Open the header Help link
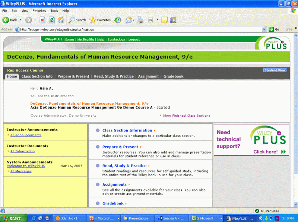This screenshot has height=222, width=298. click(101, 39)
